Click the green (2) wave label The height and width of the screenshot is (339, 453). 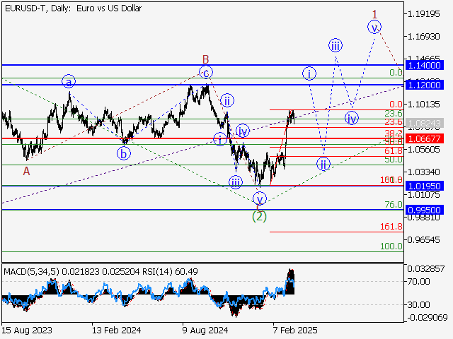[x=260, y=216]
